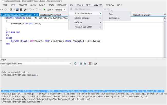This screenshot has height=105, width=167.
Task: Open the TEAM menu
Action: 51,5
